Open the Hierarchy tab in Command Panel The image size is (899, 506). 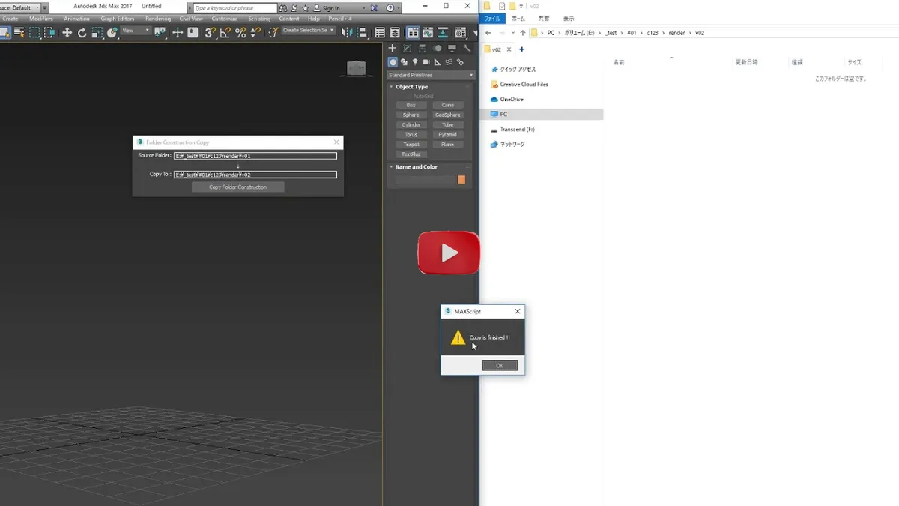click(x=421, y=49)
